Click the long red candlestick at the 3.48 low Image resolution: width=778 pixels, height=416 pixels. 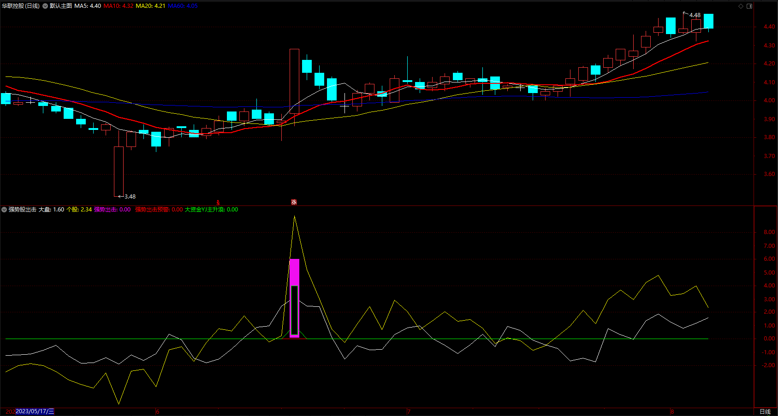tap(119, 171)
